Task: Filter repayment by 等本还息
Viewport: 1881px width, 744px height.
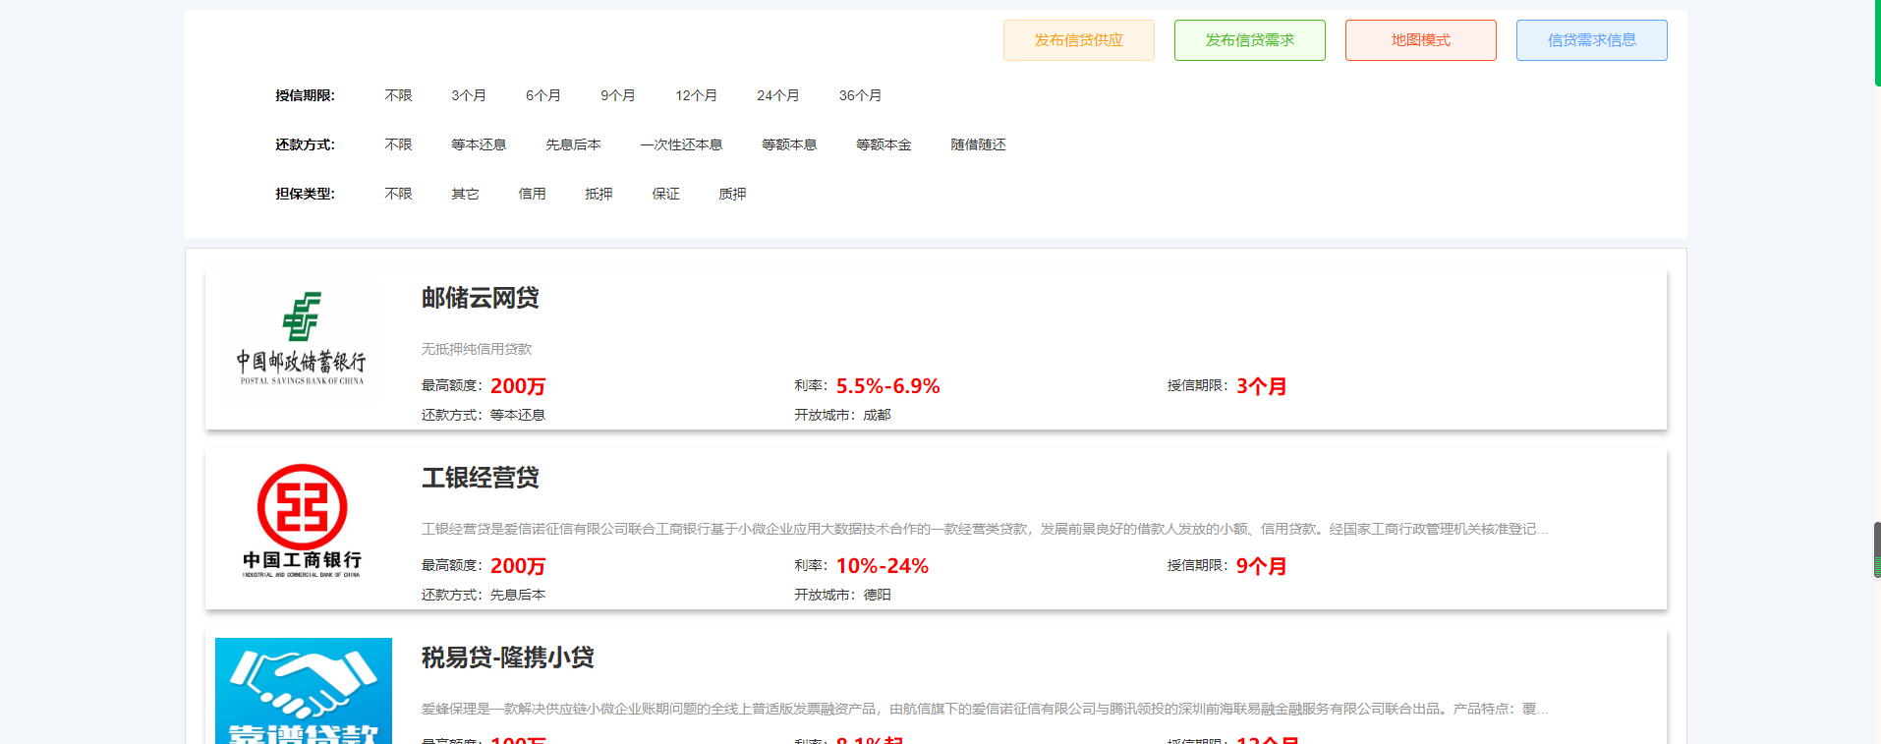Action: click(x=479, y=144)
